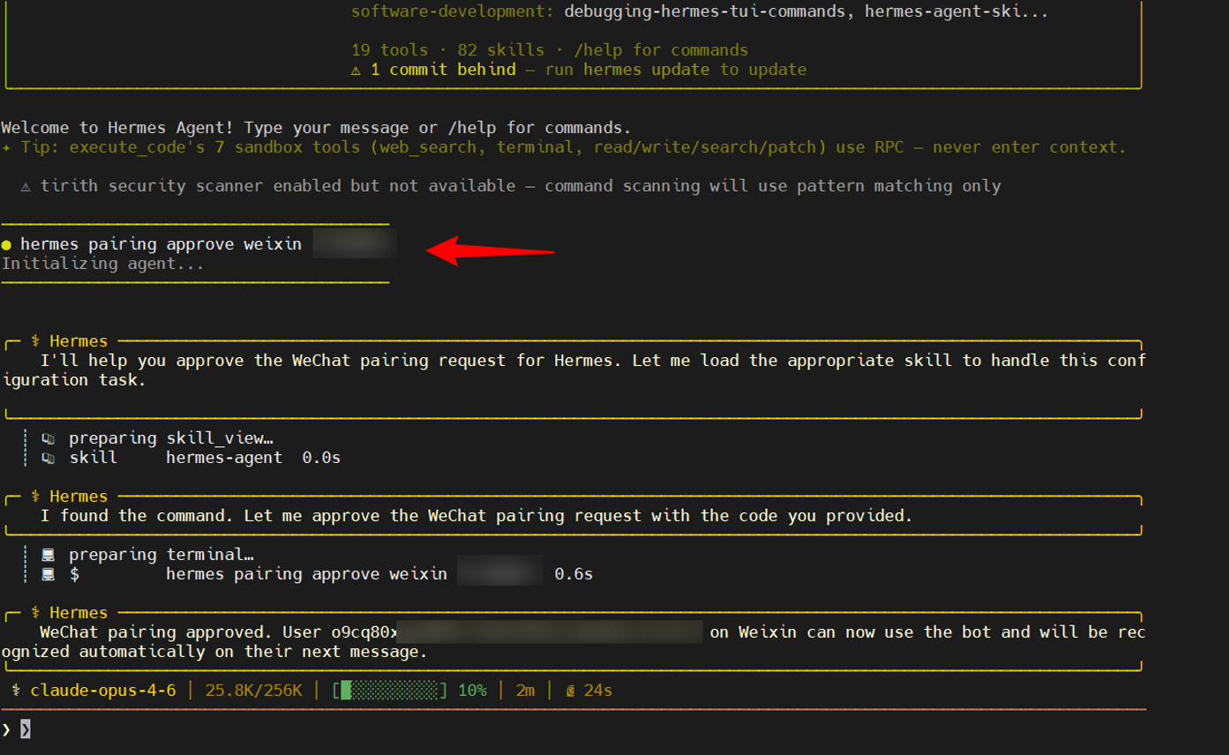Click the '2m' duration in the status bar

(x=526, y=691)
